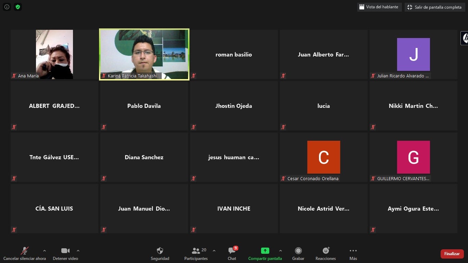The image size is (468, 263).
Task: Expand audio options arrow beside microphone
Action: coord(44,251)
